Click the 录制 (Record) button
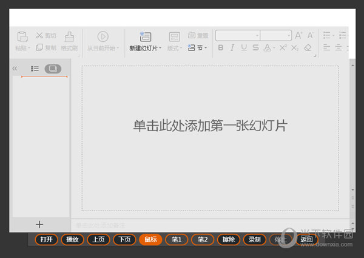The image size is (364, 258). 254,239
